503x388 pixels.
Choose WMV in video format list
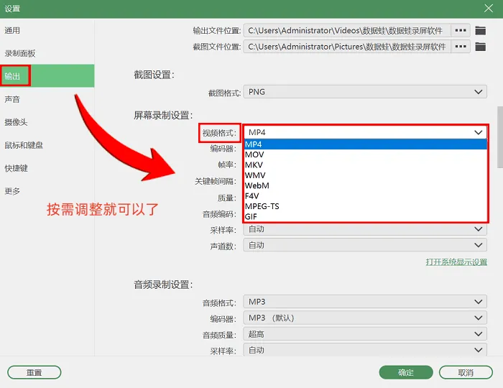pos(366,175)
